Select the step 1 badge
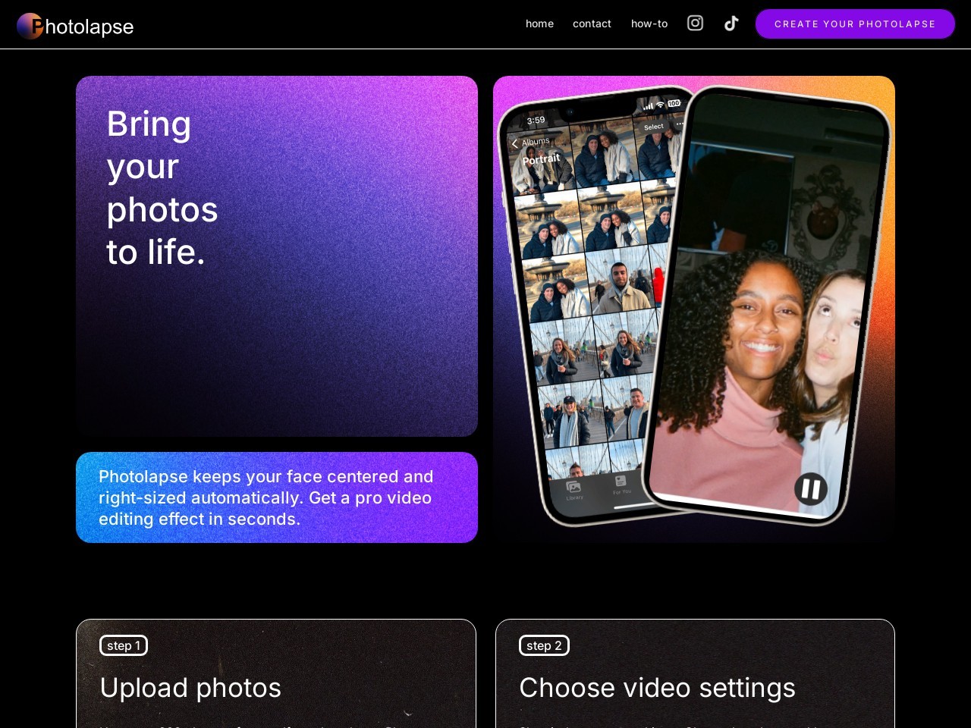 click(x=124, y=645)
